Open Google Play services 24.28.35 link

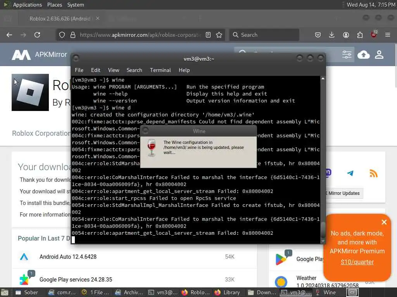(x=76, y=280)
